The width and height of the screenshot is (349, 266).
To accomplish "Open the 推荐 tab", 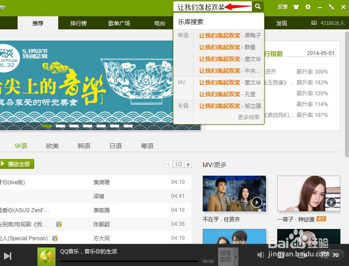I will [38, 23].
